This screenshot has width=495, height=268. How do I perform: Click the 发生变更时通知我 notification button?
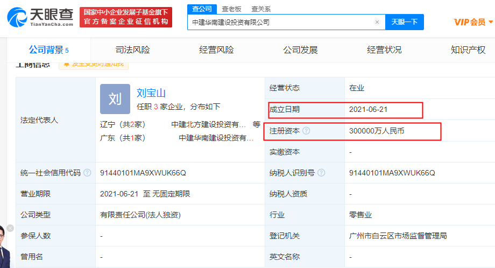pos(94,65)
